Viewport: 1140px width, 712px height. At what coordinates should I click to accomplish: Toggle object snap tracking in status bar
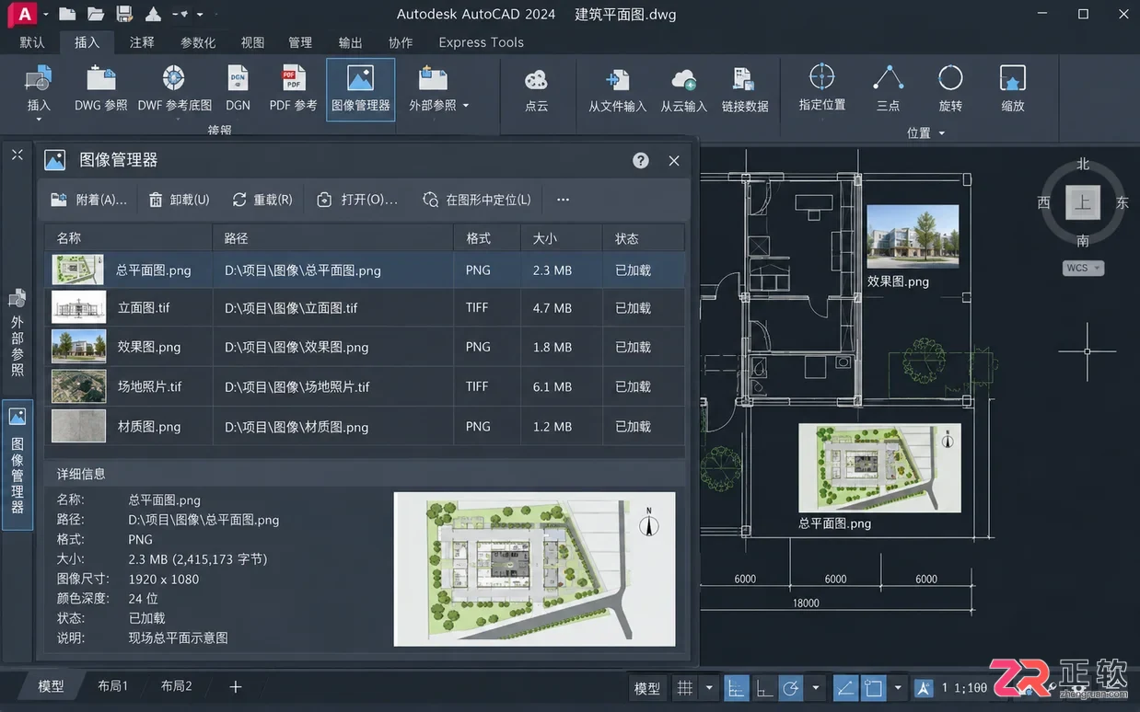pyautogui.click(x=845, y=688)
